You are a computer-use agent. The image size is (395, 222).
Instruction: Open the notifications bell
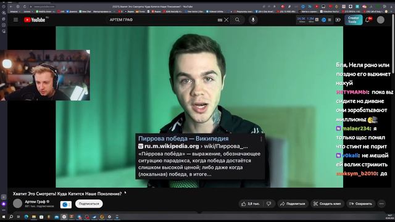[x=368, y=20]
